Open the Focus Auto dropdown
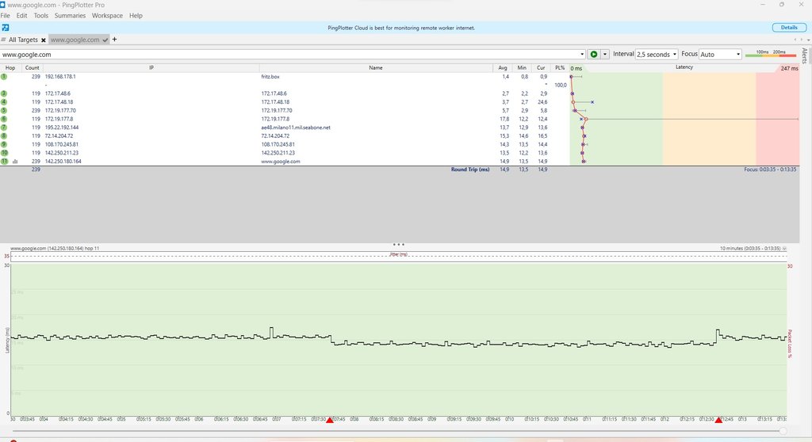Image resolution: width=812 pixels, height=442 pixels. [720, 55]
